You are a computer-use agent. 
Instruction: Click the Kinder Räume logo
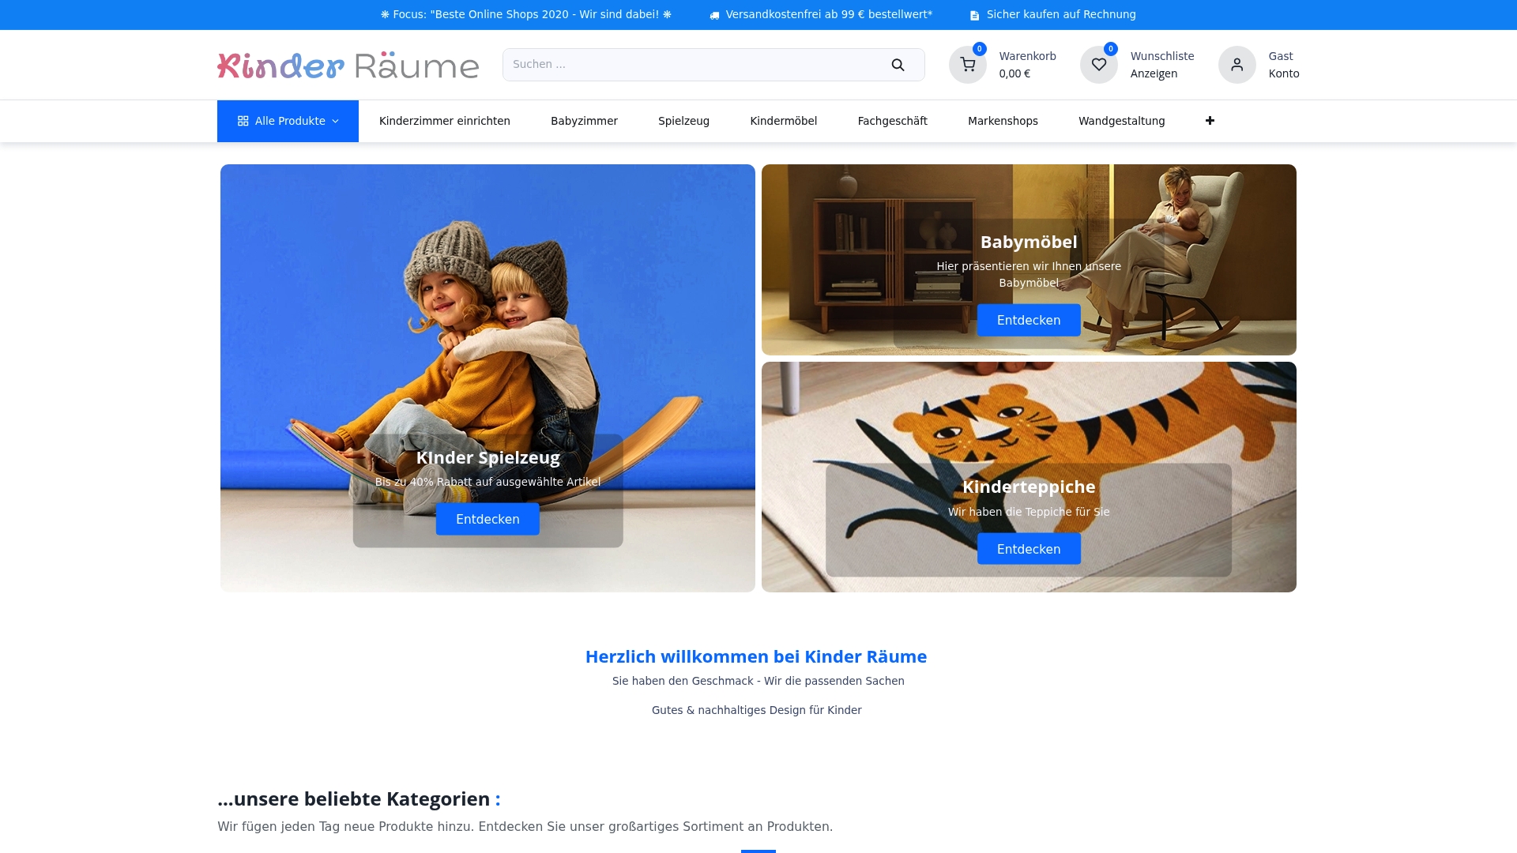click(348, 65)
